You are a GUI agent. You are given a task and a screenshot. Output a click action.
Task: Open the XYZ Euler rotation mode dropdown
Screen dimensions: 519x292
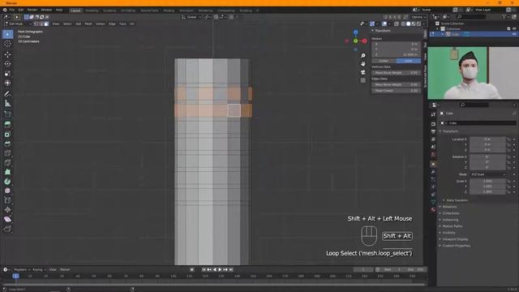pos(488,174)
